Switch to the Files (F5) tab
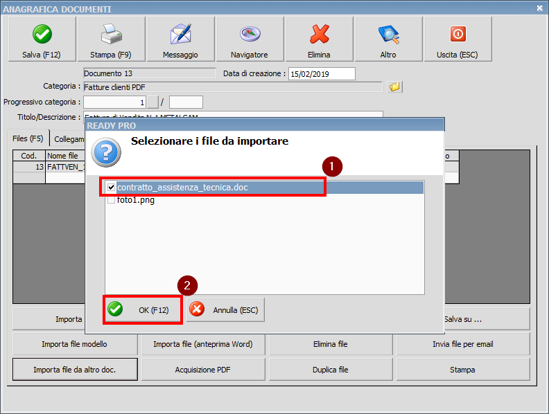549x414 pixels. 28,138
